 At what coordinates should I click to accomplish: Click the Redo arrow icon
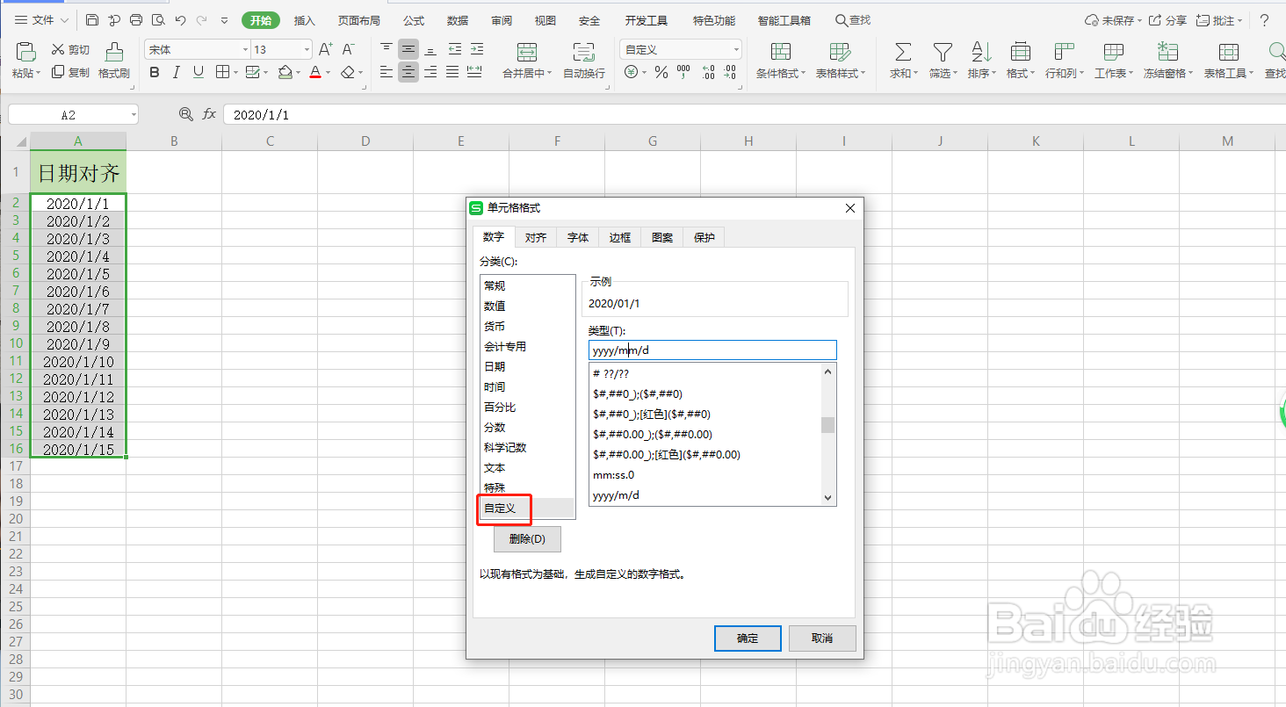202,20
